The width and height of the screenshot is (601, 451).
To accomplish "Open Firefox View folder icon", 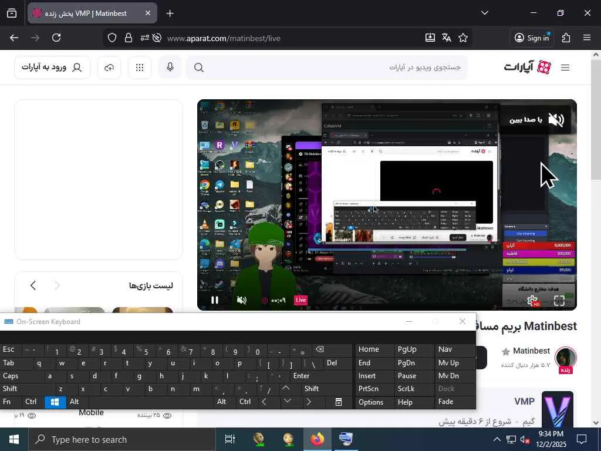I will click(x=12, y=14).
